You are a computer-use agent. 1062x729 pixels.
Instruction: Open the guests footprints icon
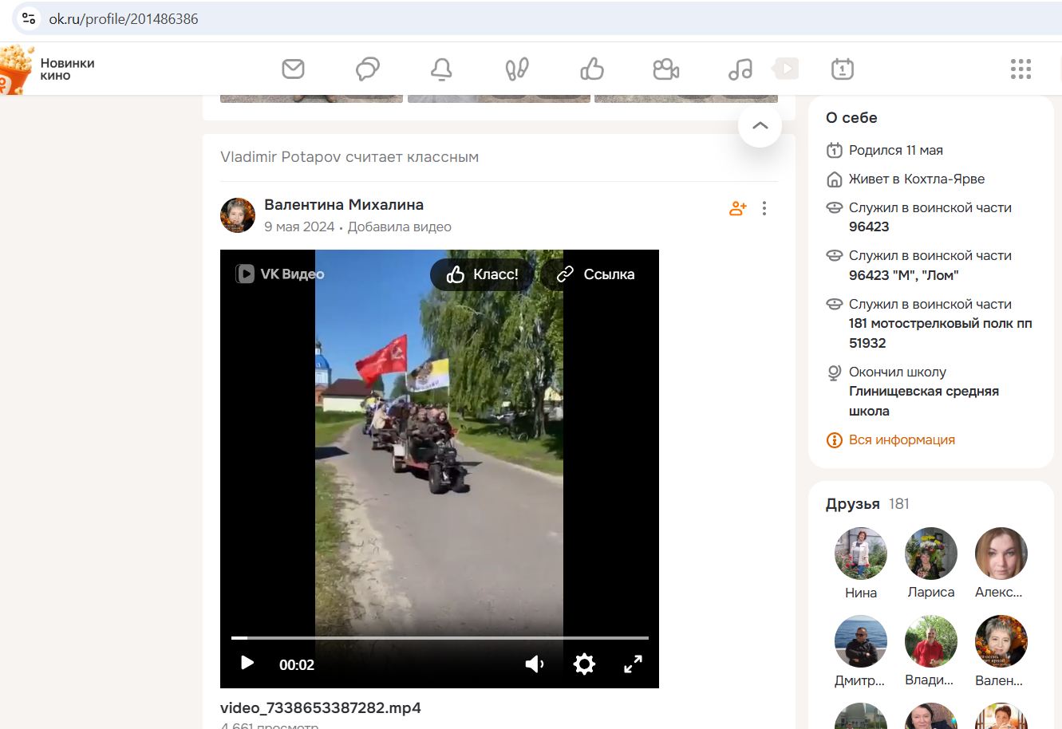click(x=517, y=69)
